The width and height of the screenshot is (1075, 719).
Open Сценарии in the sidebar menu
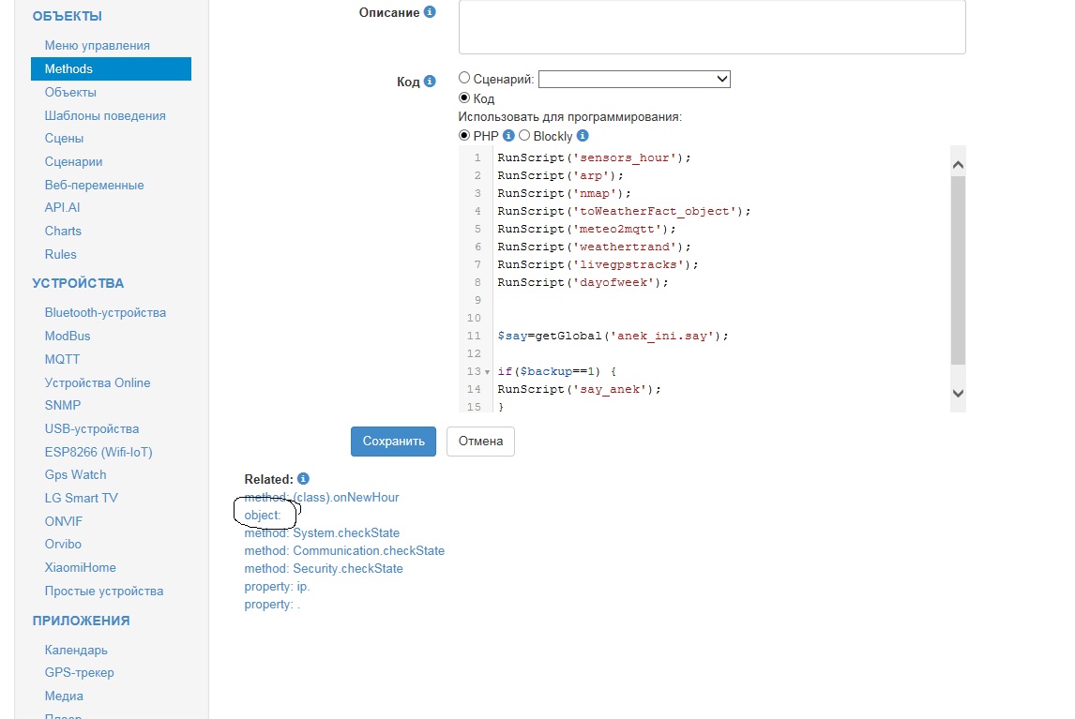coord(73,161)
